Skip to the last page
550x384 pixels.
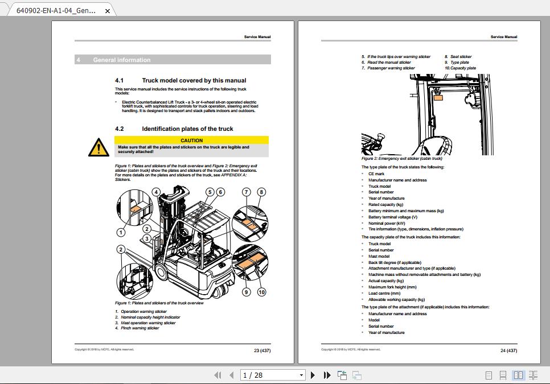tap(327, 375)
